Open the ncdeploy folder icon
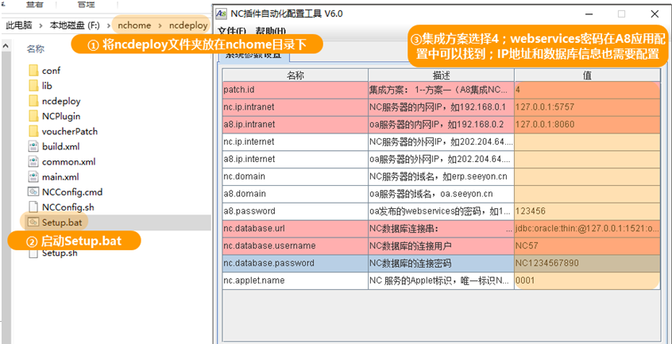Image resolution: width=672 pixels, height=344 pixels. (33, 101)
